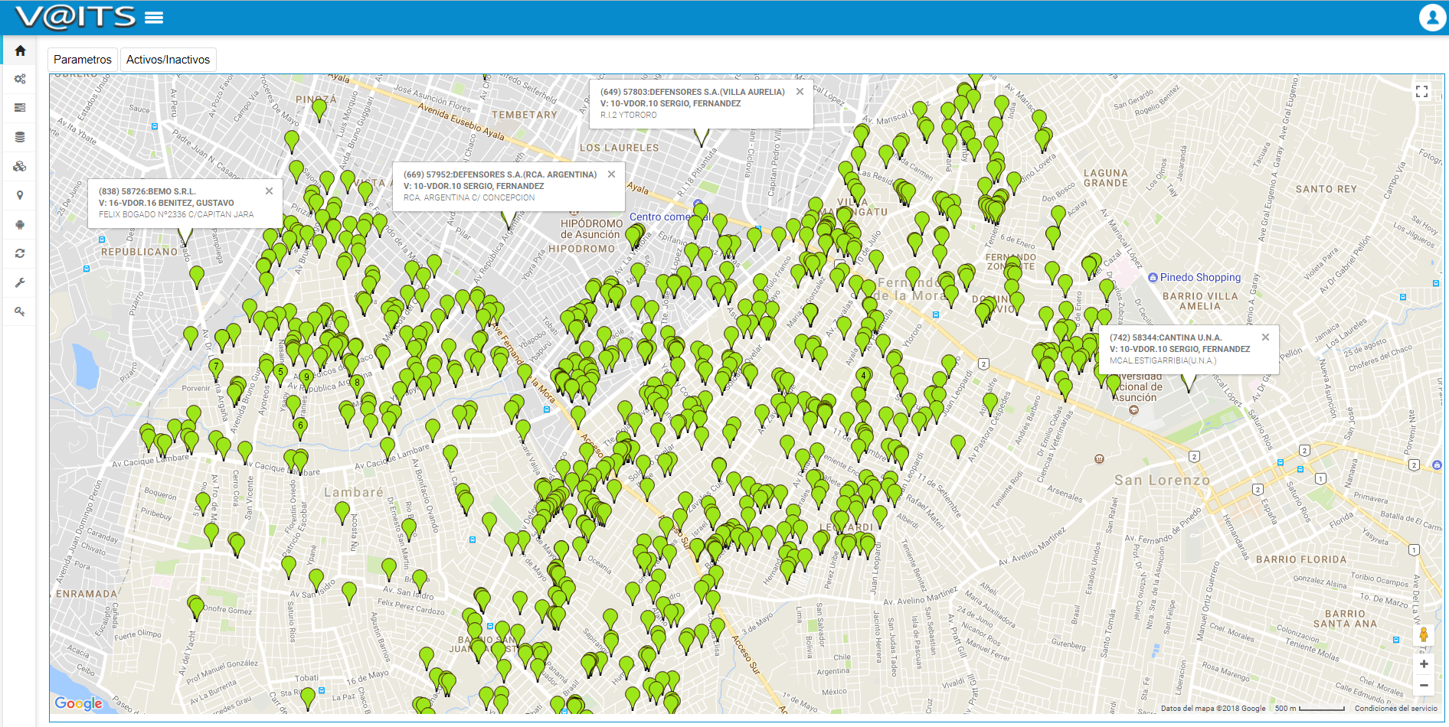
Task: Close the DEFENSORES S.A. (VILLA AURELIA) info window
Action: pos(800,92)
